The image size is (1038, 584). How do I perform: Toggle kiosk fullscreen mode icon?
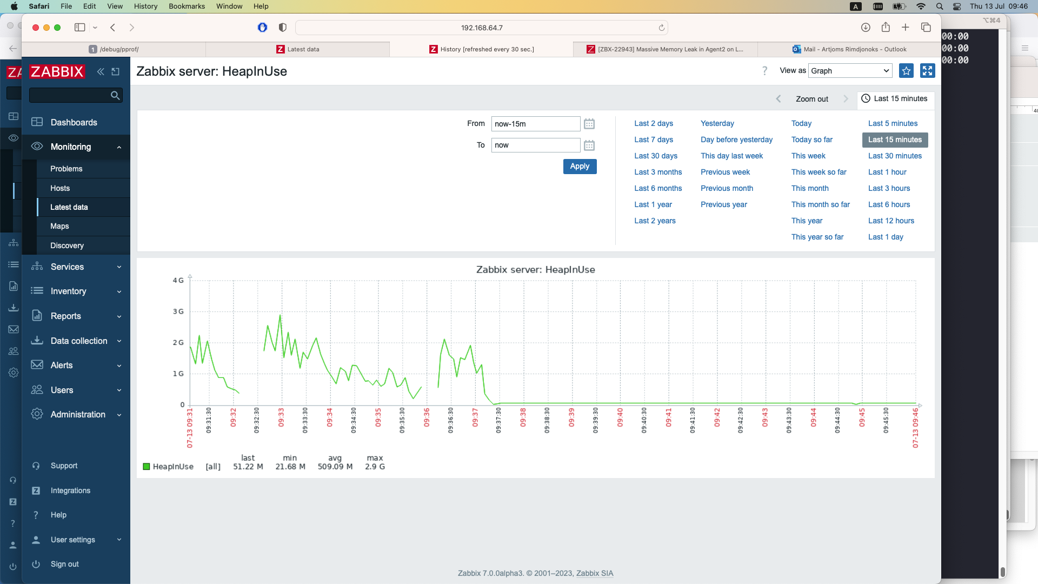928,71
